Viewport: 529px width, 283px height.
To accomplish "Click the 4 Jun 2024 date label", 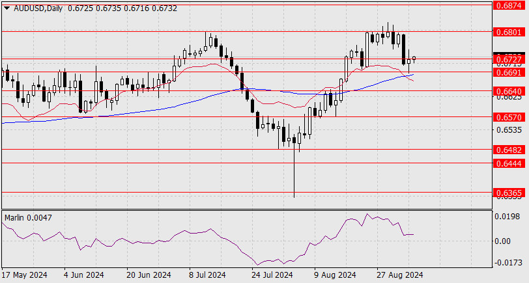I will point(83,275).
